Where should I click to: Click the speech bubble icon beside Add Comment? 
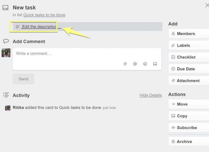(6, 41)
